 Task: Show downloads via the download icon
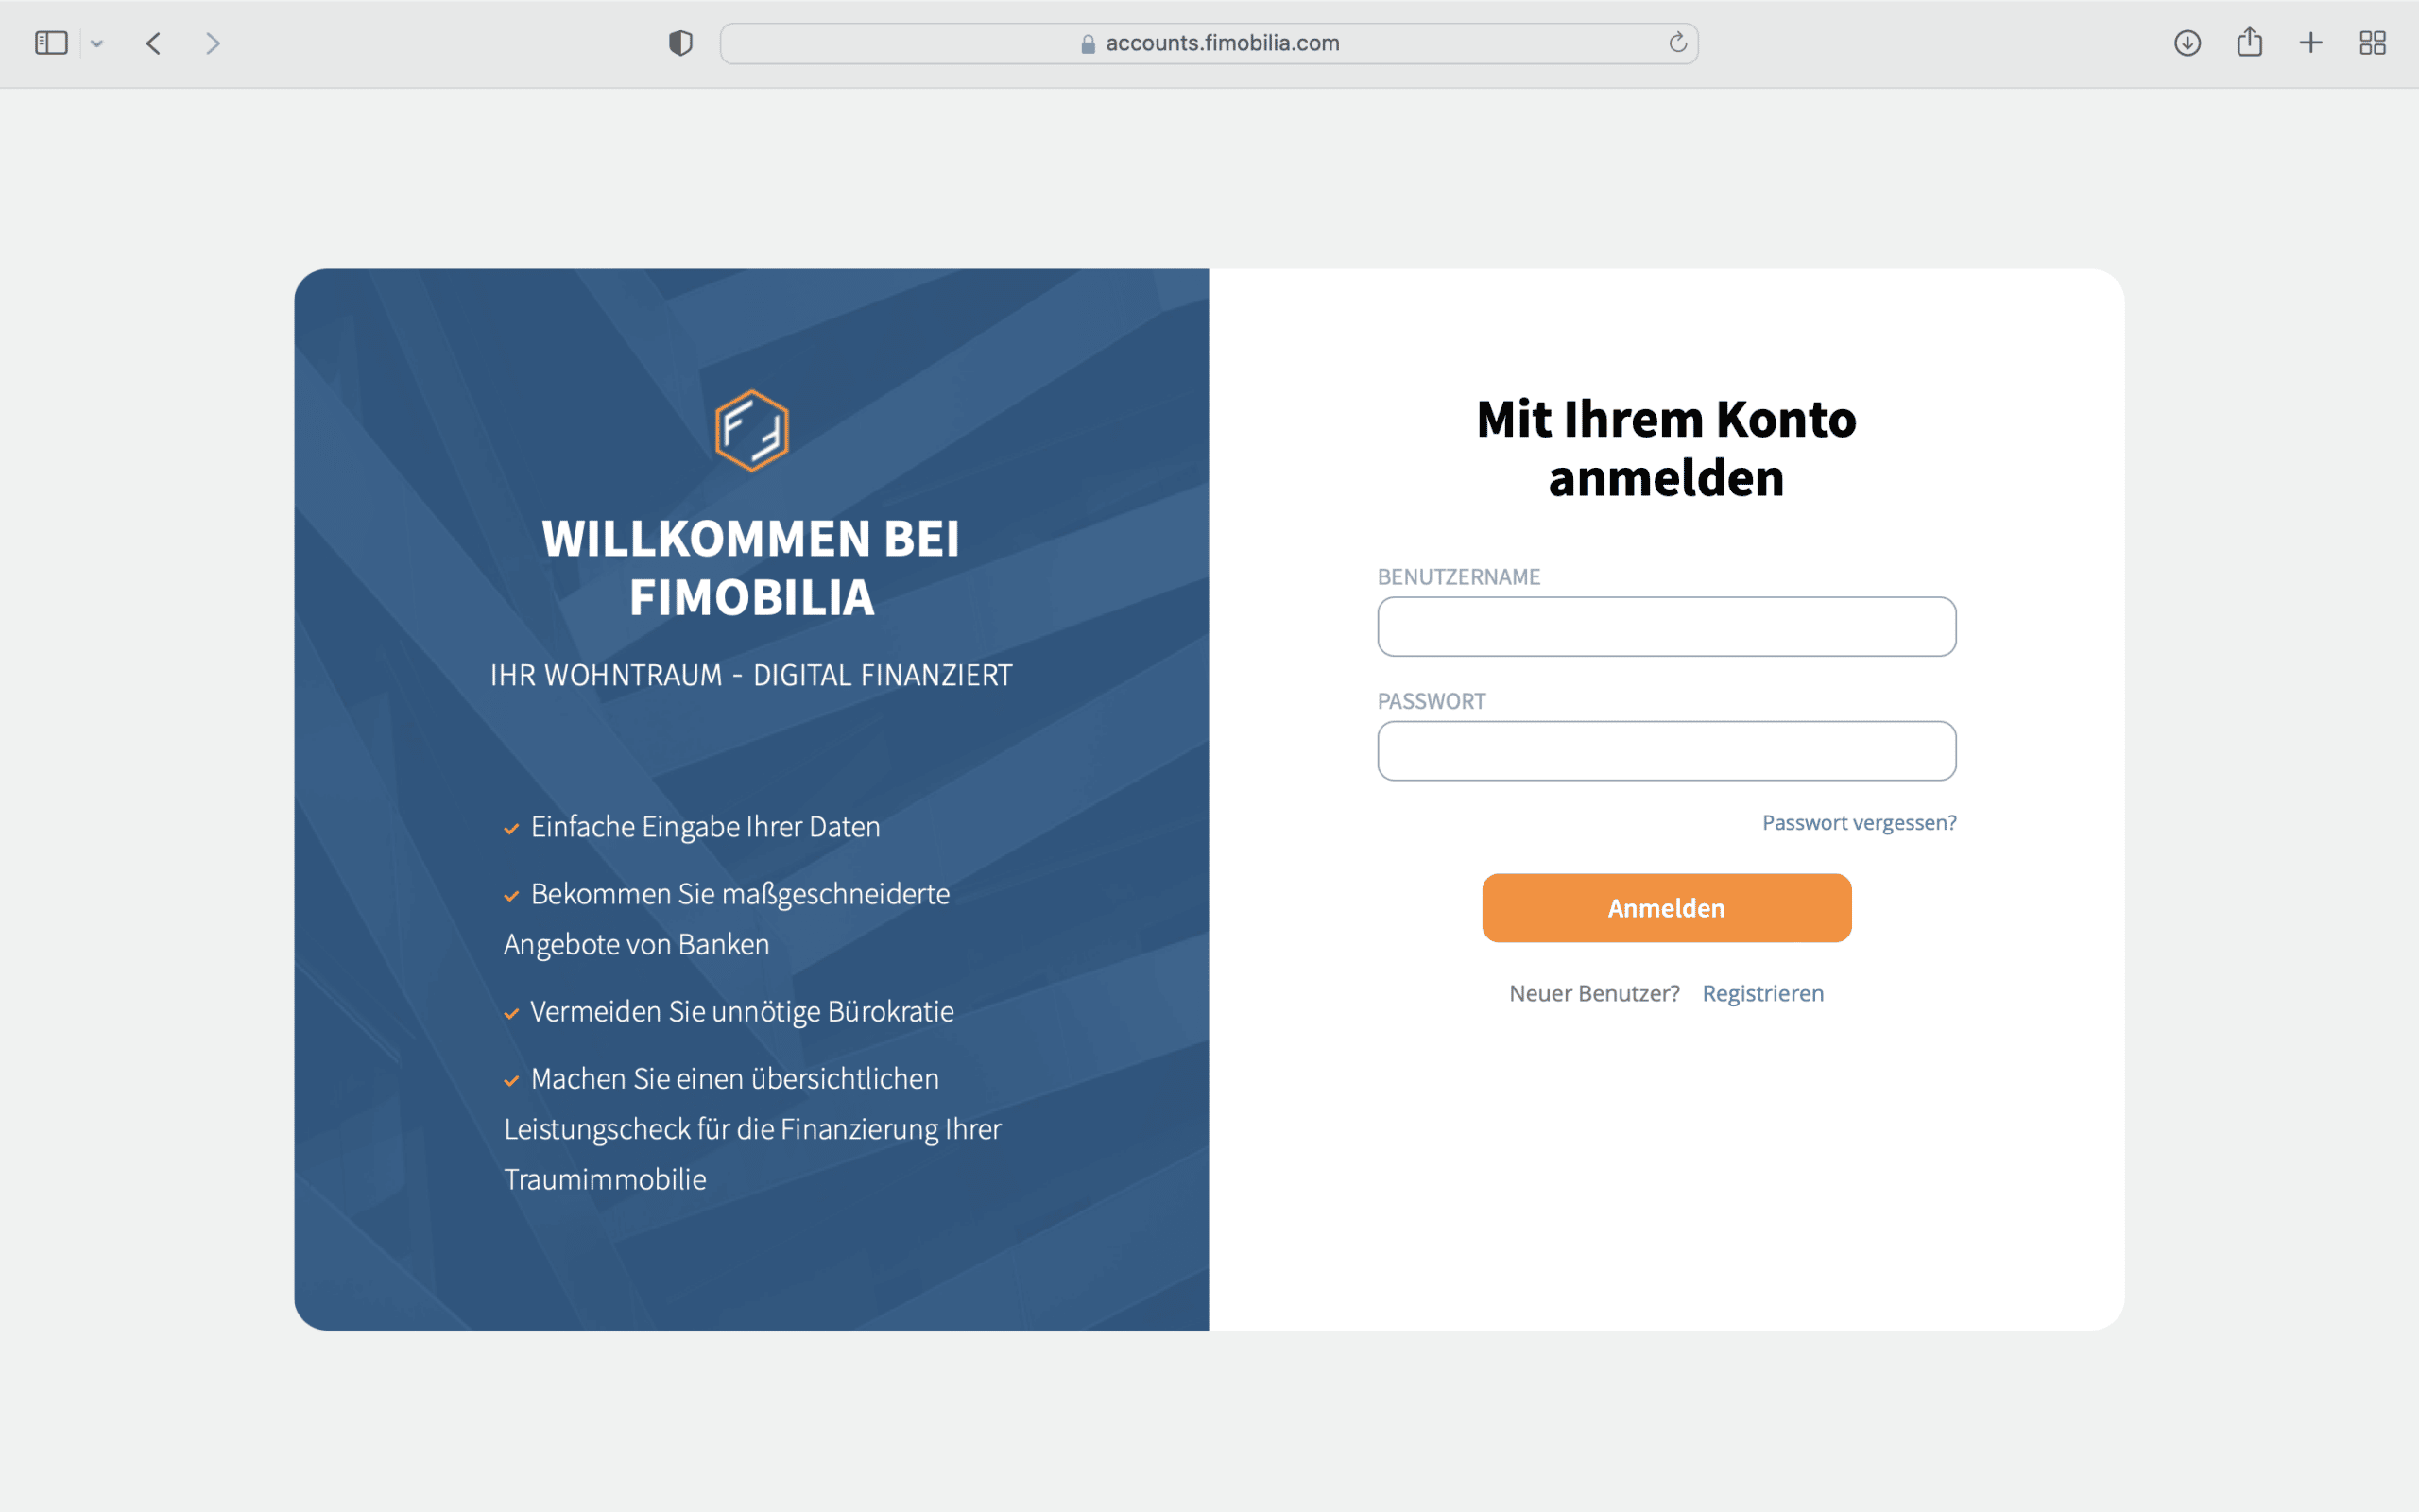(2187, 43)
